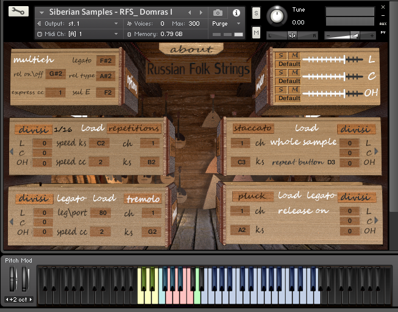
Task: Click tremolo ks G2 field
Action: pyautogui.click(x=152, y=232)
